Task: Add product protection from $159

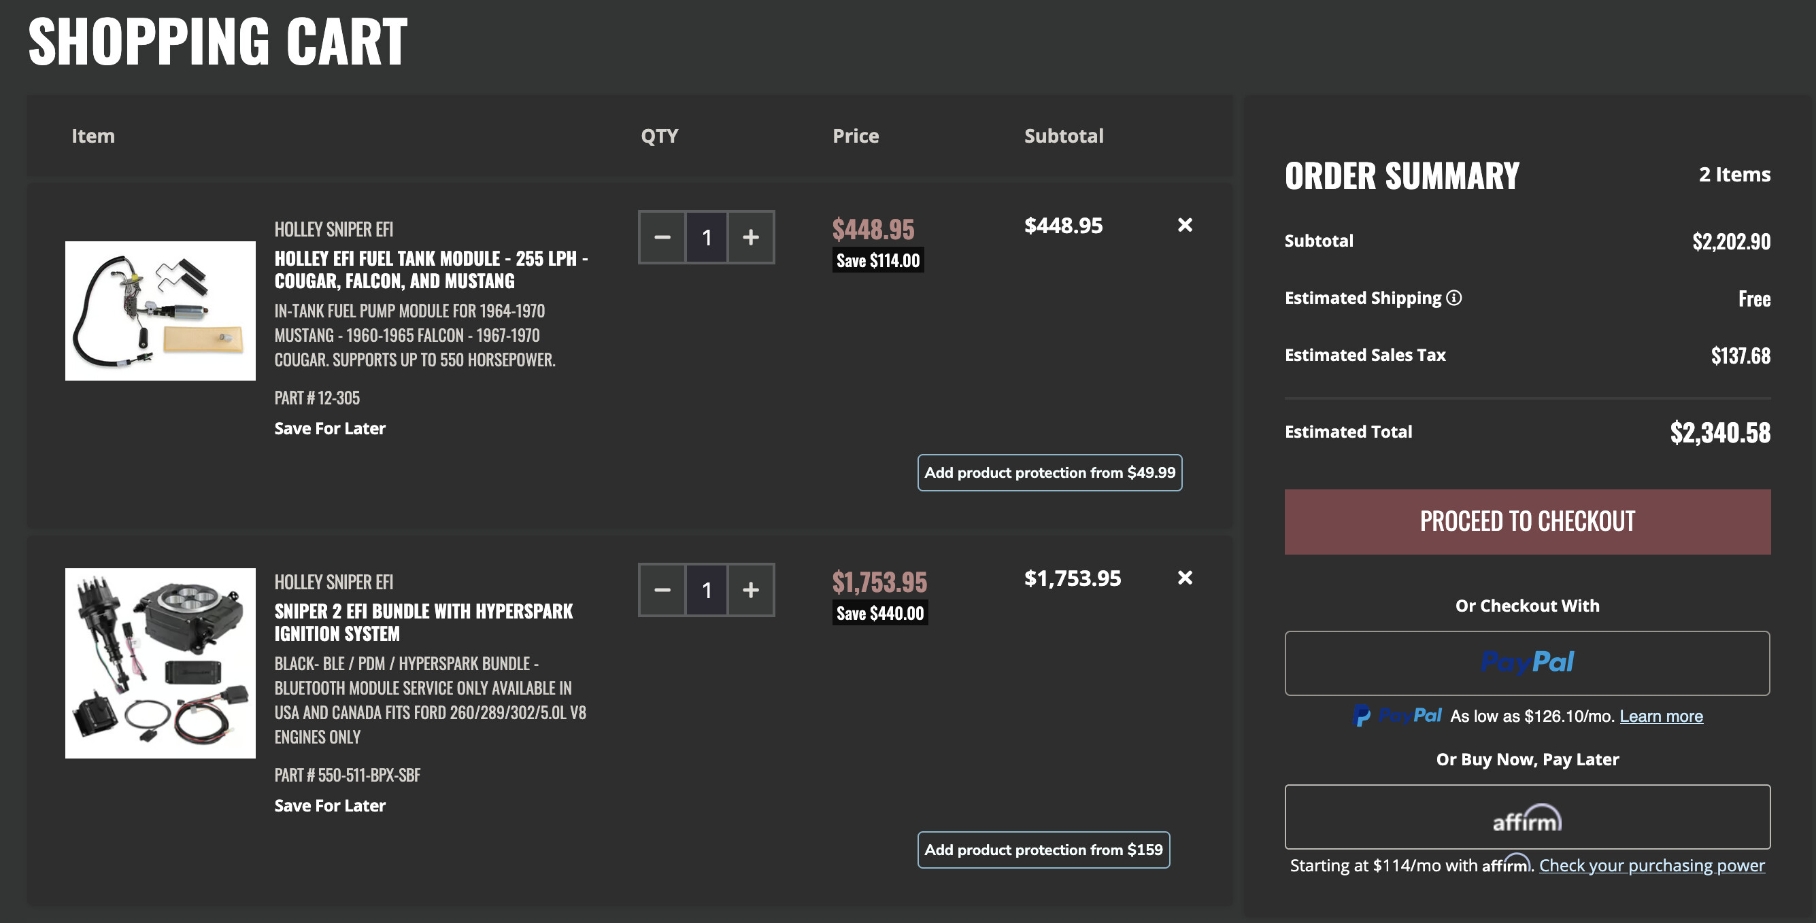Action: point(1043,850)
